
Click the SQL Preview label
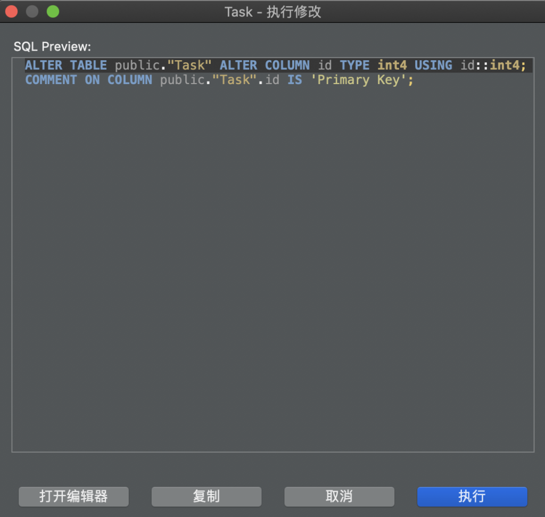coord(52,47)
